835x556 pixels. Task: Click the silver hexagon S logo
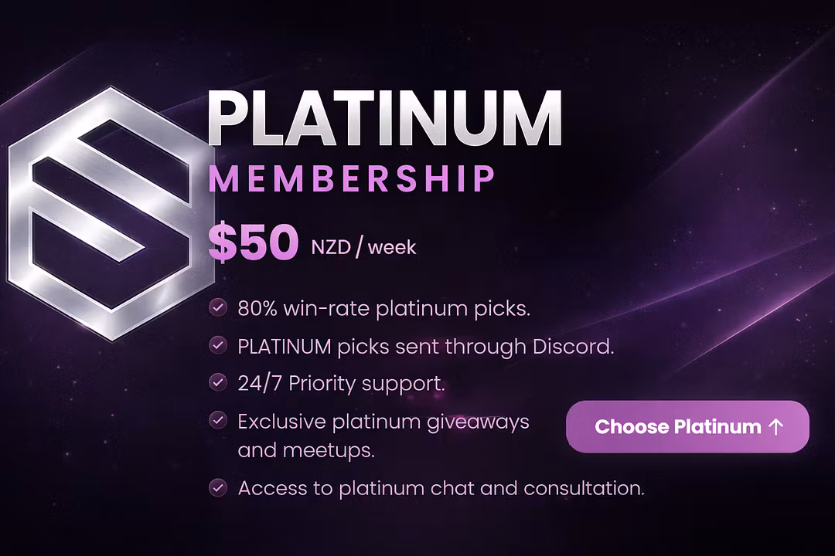[x=108, y=214]
